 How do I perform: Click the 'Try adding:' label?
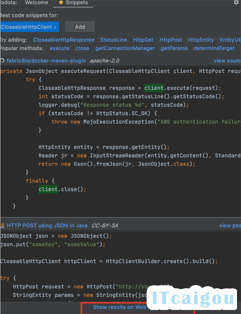click(x=13, y=40)
